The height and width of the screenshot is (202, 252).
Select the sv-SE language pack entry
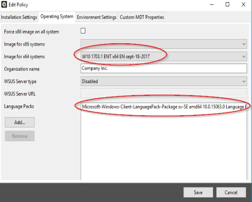coord(164,107)
